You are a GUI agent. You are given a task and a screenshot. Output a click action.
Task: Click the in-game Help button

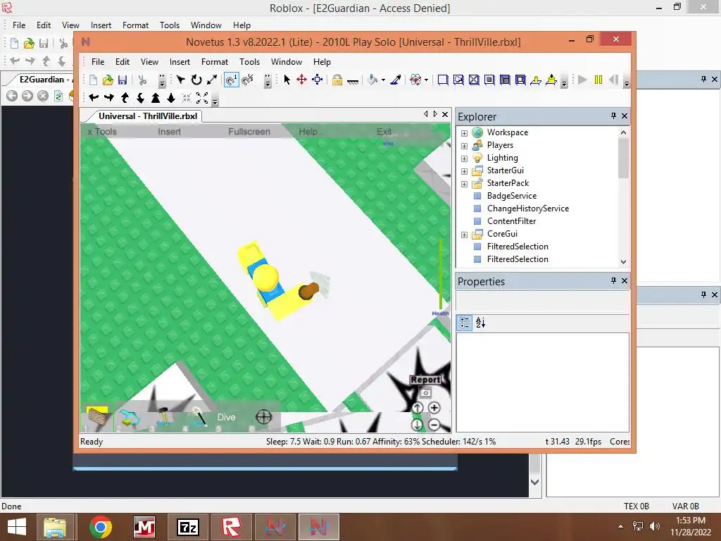[x=308, y=132]
